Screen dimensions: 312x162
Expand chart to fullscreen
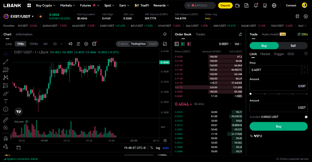point(165,44)
